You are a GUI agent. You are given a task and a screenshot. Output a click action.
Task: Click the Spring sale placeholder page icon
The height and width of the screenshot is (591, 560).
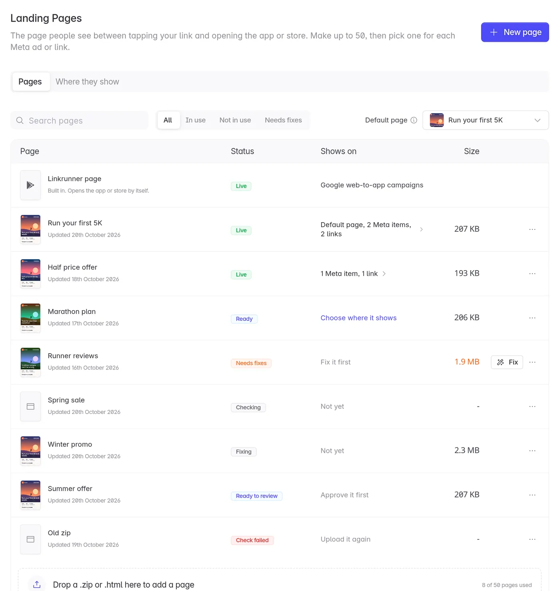pos(30,406)
